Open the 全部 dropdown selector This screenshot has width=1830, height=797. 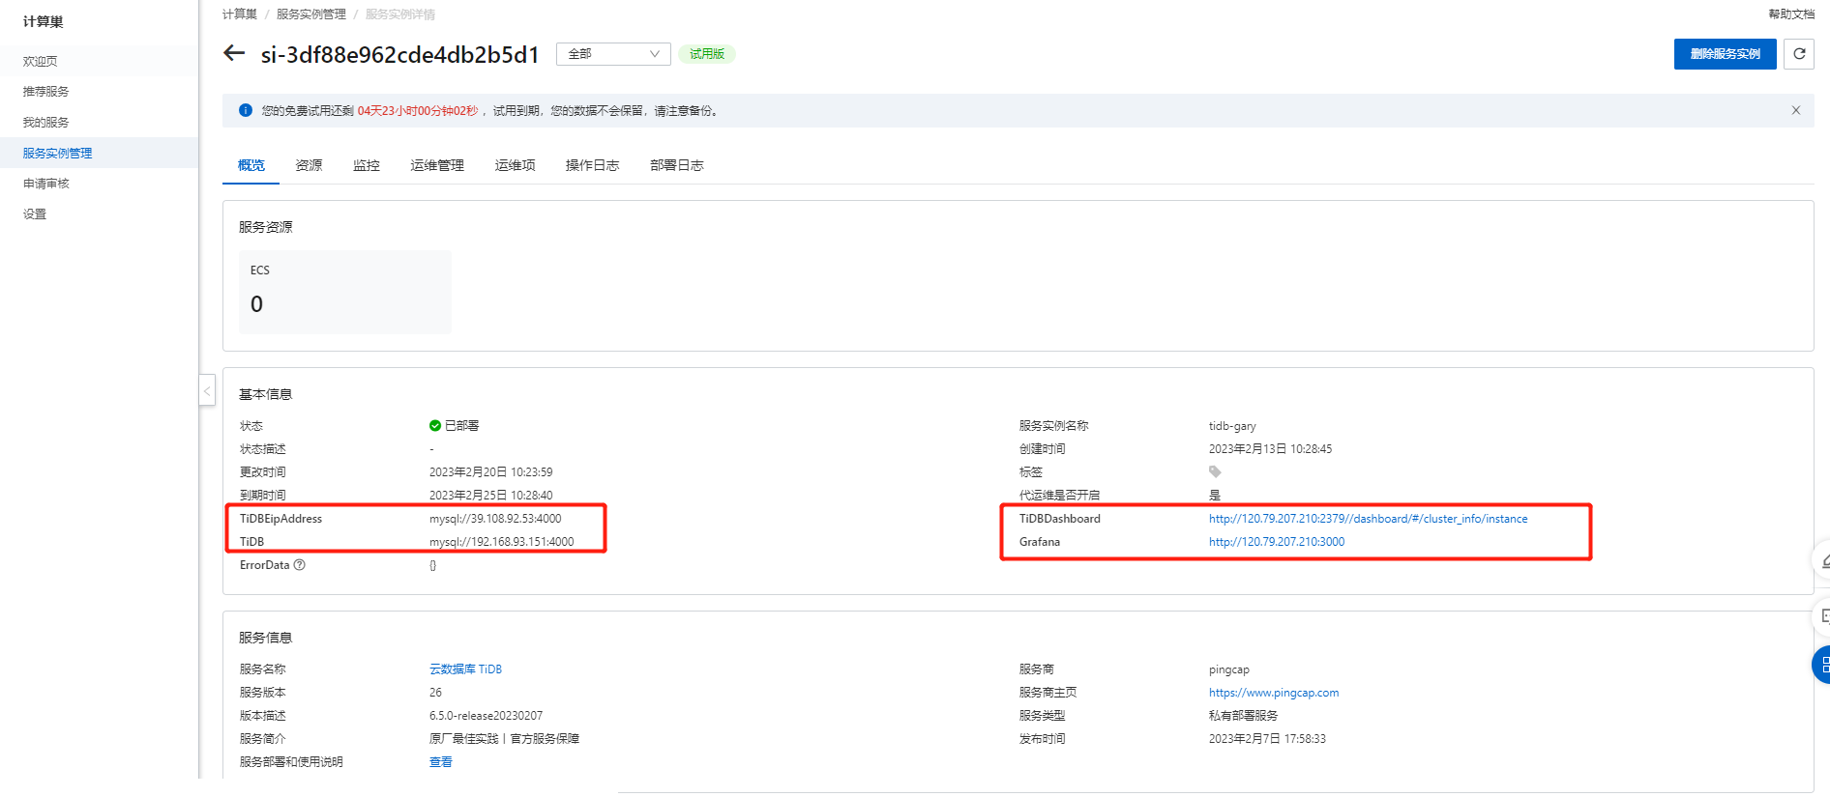613,54
